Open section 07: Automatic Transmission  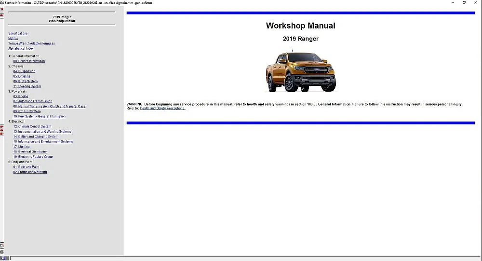(x=33, y=101)
